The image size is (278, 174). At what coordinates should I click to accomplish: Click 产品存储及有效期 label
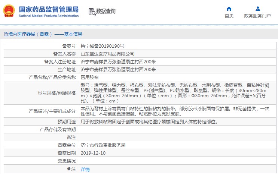pyautogui.click(x=58, y=130)
